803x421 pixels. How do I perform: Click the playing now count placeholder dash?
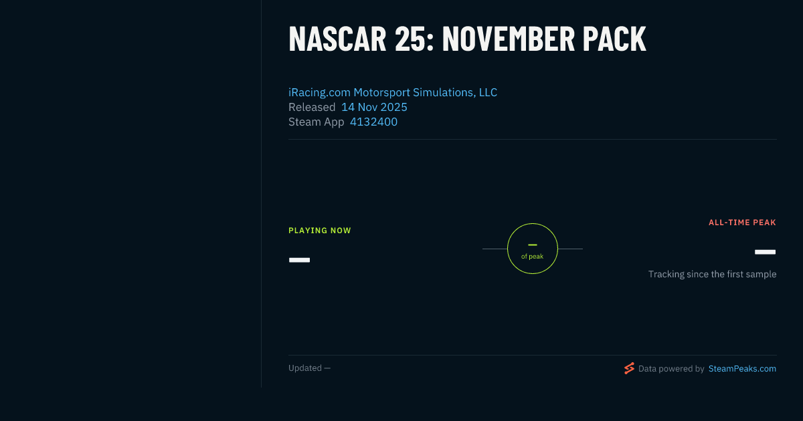pyautogui.click(x=299, y=260)
